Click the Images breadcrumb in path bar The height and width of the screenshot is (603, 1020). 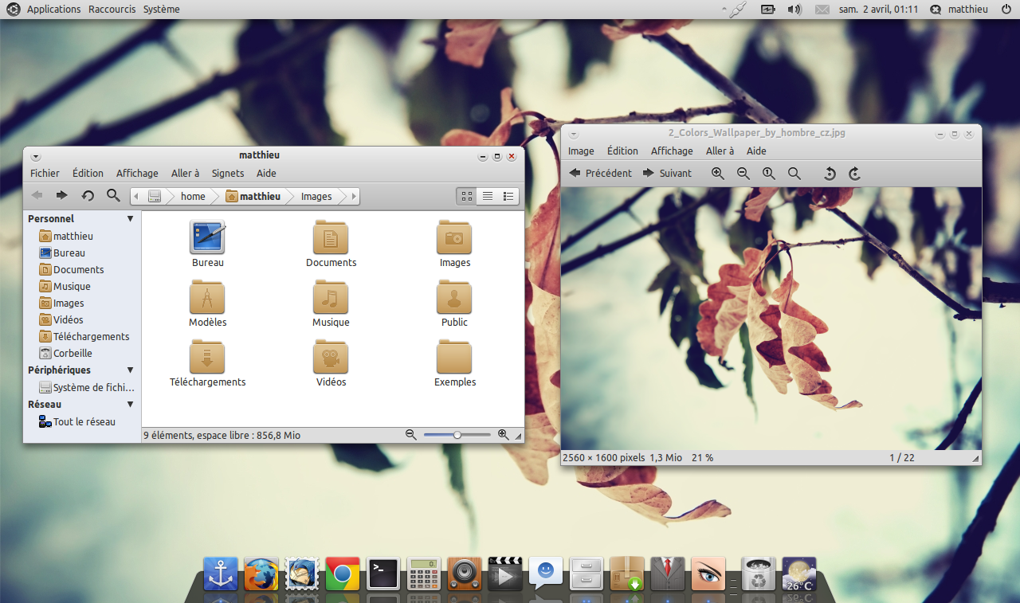(x=316, y=197)
